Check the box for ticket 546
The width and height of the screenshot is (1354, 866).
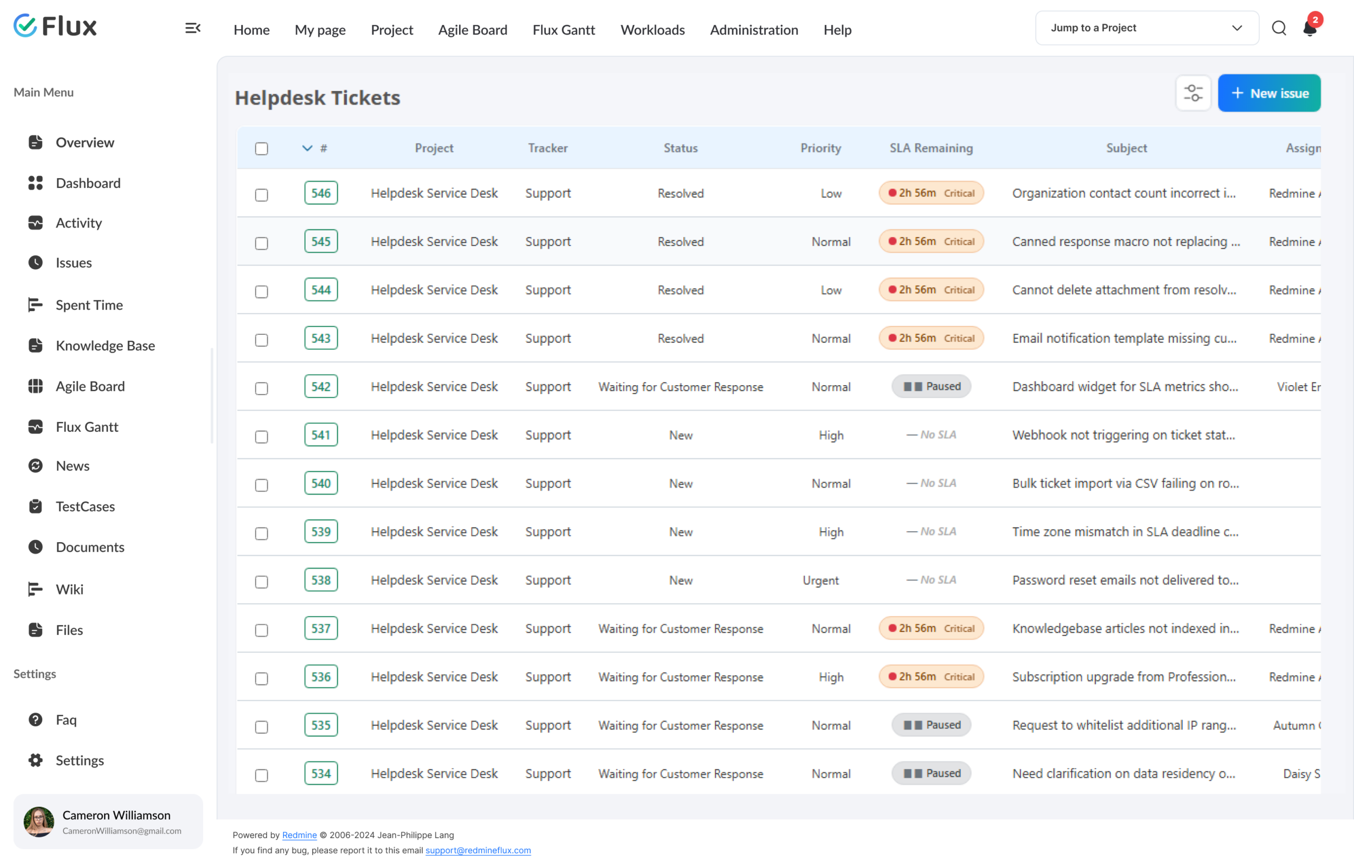coord(261,195)
